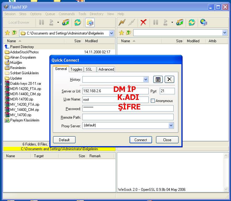Viewport: 231px width, 201px height.
Task: Click the Remote Path input field
Action: coord(128,117)
